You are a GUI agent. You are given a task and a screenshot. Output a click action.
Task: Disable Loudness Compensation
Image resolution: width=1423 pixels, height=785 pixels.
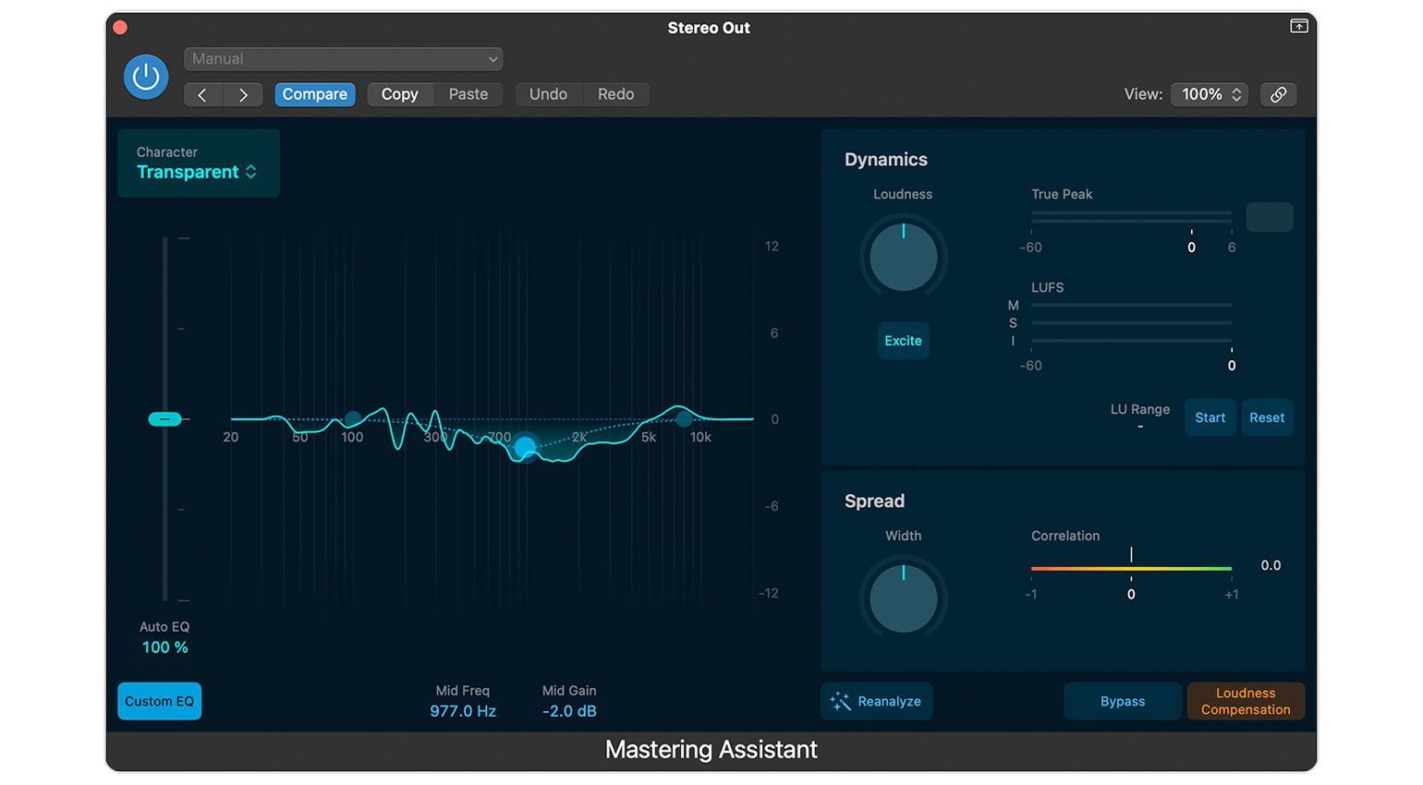click(1246, 701)
